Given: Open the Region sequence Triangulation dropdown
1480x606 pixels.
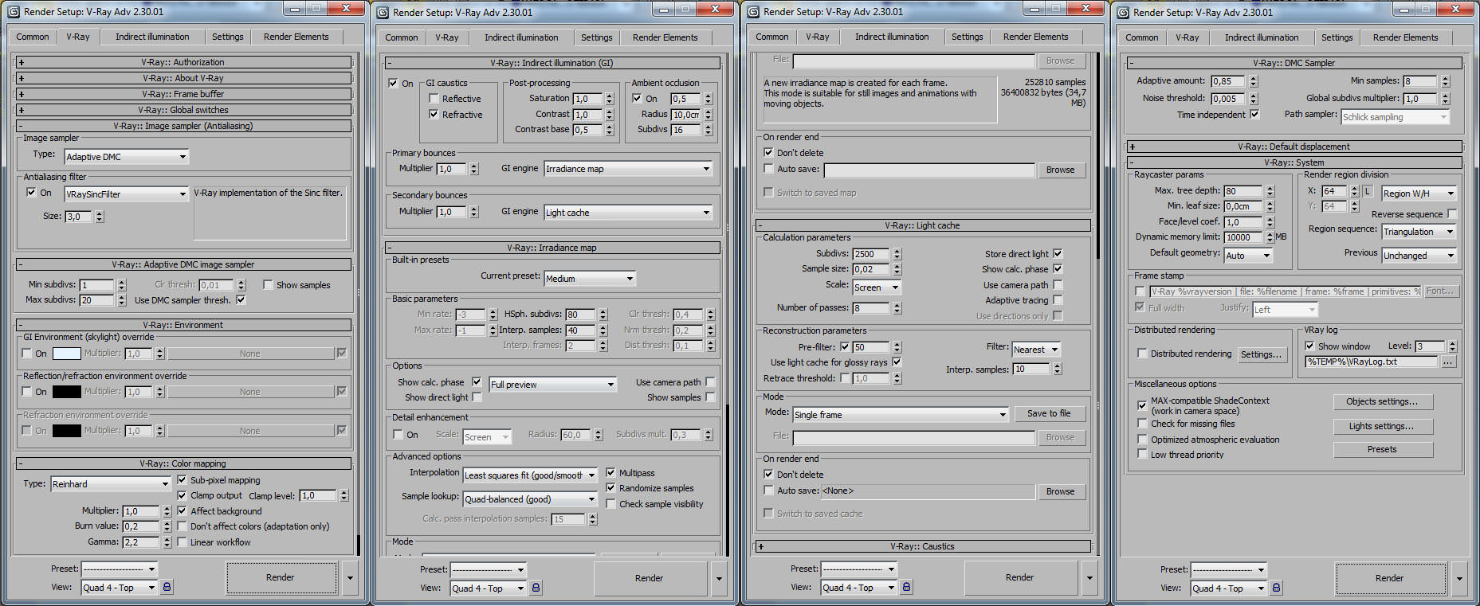Looking at the screenshot, I should [x=1419, y=232].
